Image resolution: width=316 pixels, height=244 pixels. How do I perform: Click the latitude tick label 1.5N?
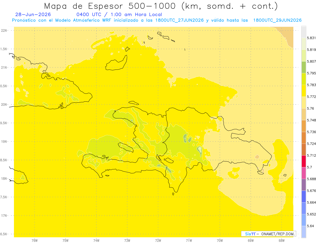point(4,49)
